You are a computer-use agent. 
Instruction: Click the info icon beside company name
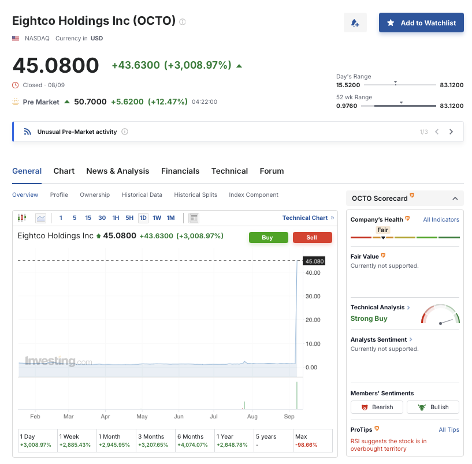(x=183, y=22)
